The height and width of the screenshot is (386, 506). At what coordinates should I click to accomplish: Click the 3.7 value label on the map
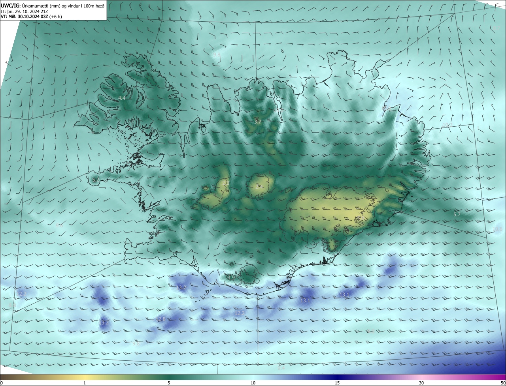coord(257,122)
